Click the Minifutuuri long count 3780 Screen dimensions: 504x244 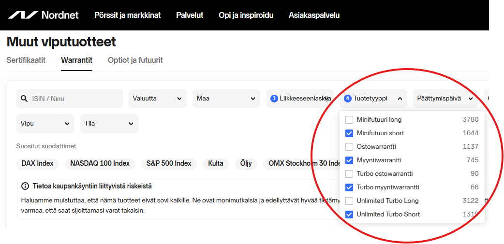[471, 120]
